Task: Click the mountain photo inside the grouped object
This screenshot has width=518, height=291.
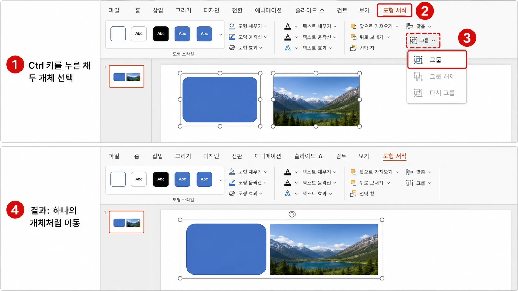Action: 324,249
